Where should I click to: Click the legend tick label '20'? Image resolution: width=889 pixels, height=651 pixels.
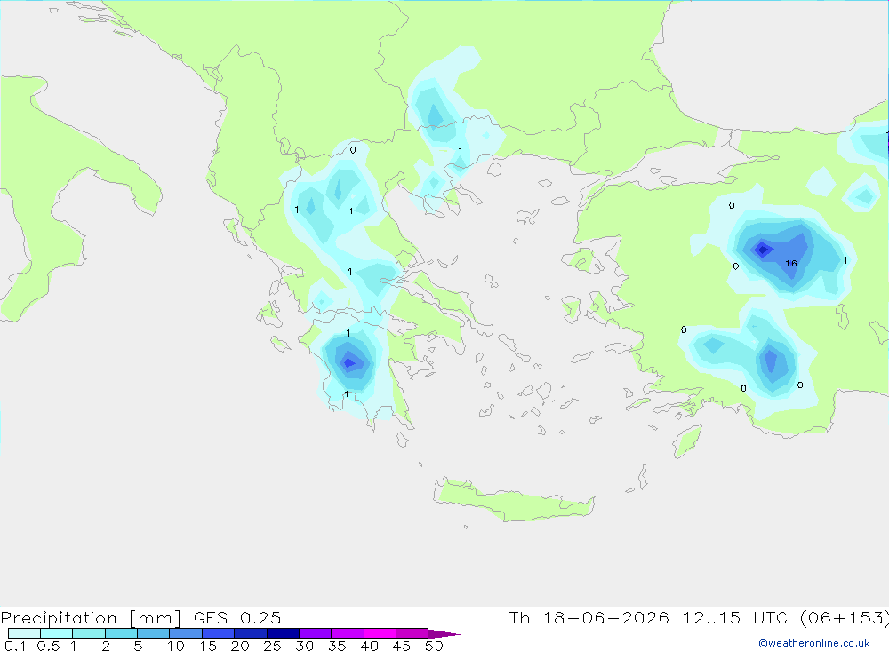click(x=240, y=646)
